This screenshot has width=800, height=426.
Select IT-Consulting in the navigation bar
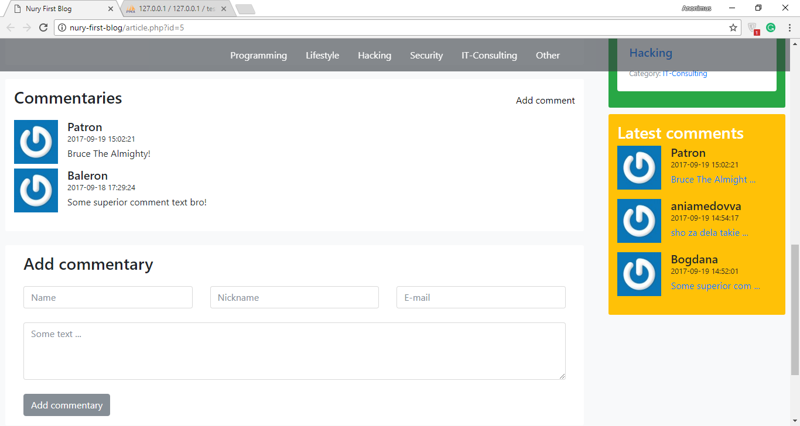tap(489, 56)
